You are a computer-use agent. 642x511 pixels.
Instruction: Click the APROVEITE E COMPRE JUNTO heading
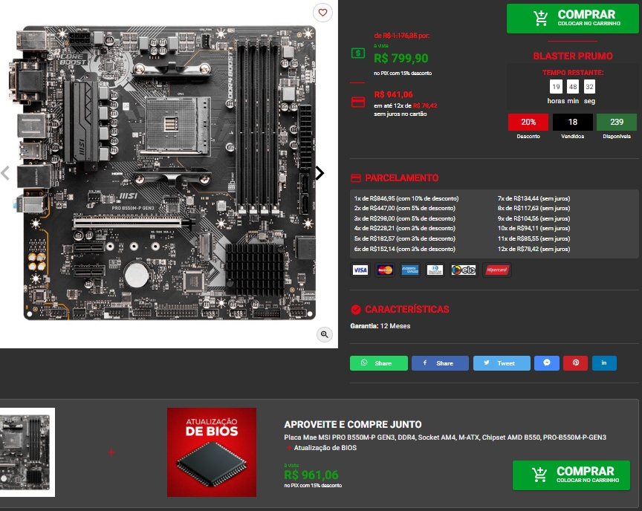(x=352, y=425)
